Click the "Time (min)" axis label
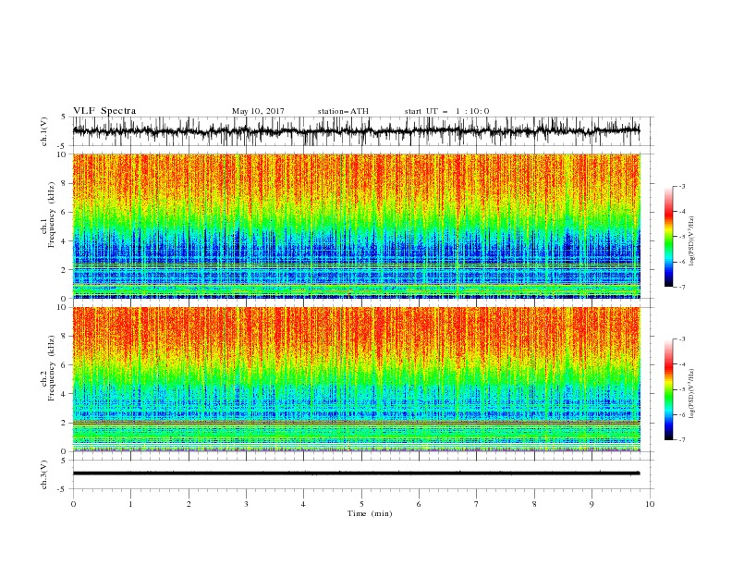 click(x=370, y=513)
